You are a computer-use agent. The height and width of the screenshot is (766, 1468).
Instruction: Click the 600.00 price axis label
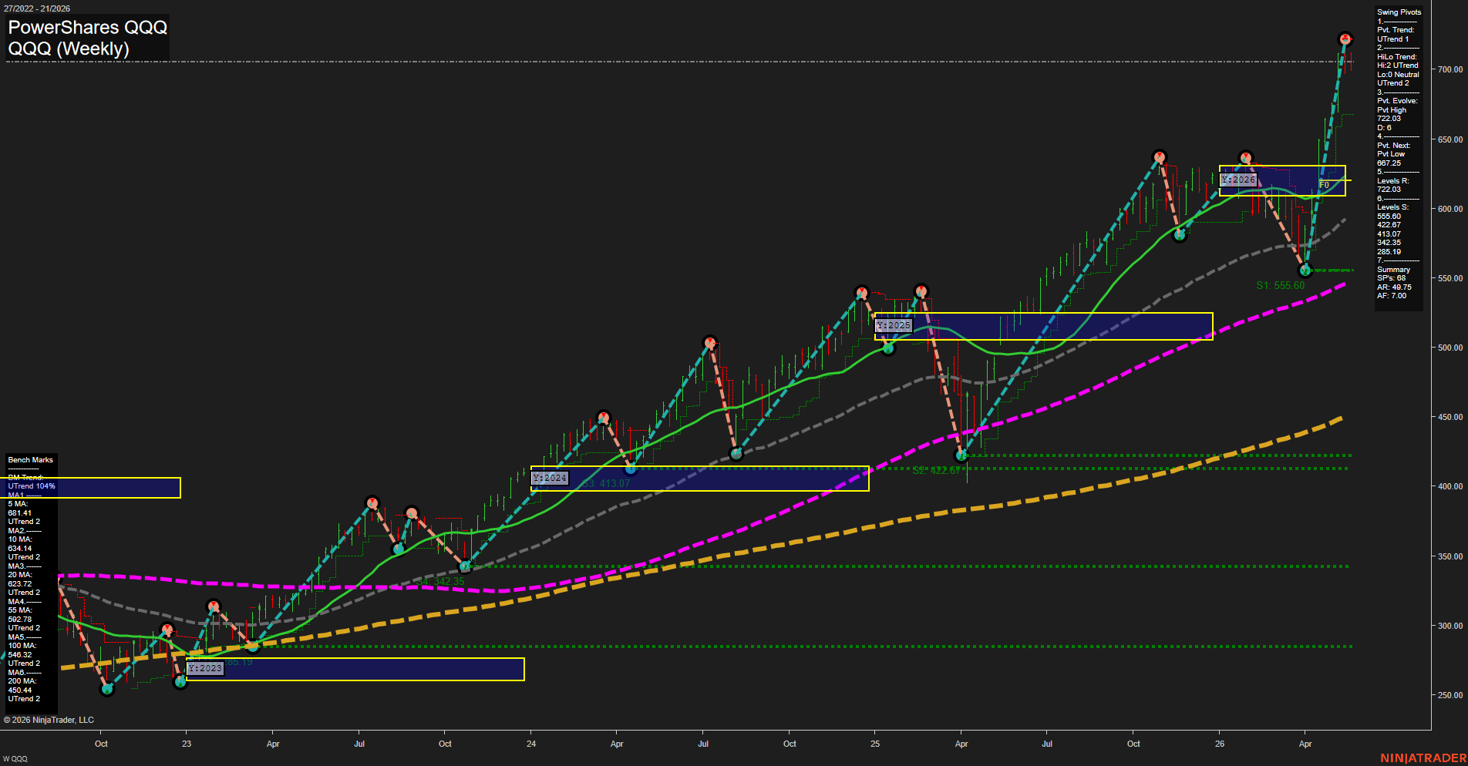coord(1449,209)
